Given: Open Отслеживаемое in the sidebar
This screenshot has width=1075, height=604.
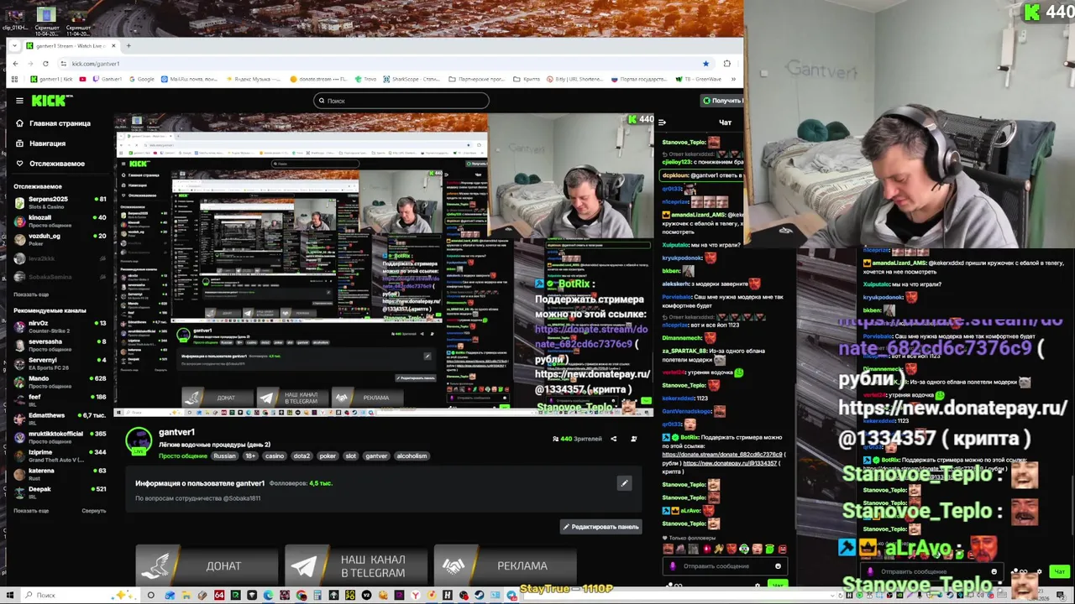Looking at the screenshot, I should 49,164.
